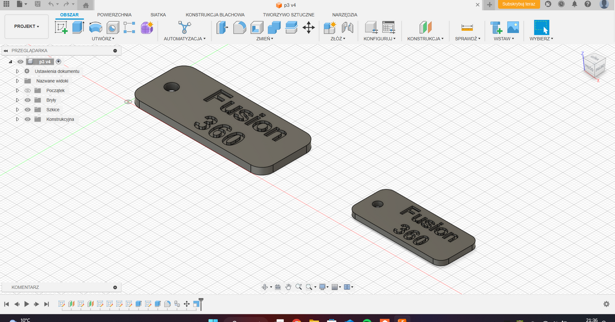Activate the Orbit tool in navigation bar
The height and width of the screenshot is (322, 615).
(265, 287)
